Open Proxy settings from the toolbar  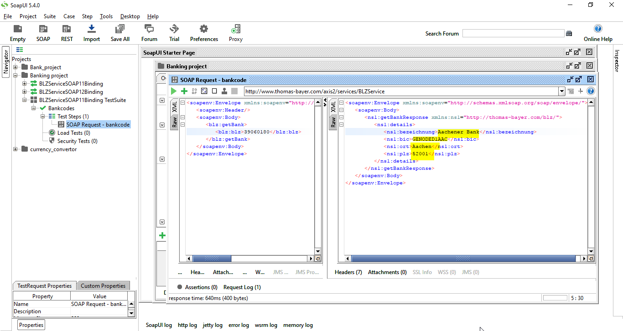coord(235,32)
